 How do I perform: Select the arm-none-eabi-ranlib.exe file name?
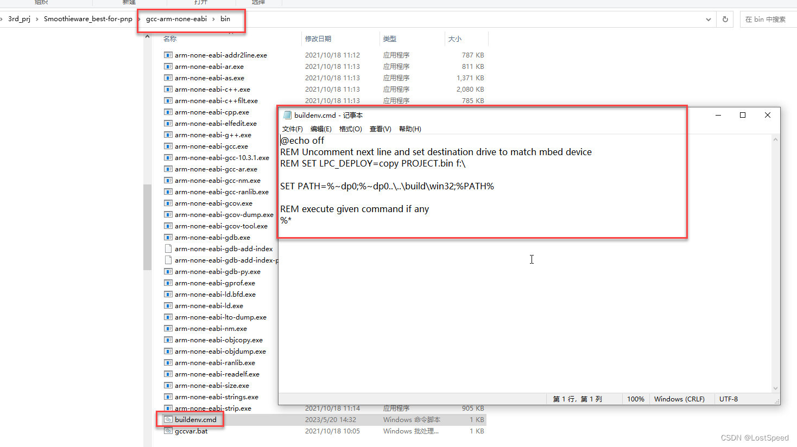tap(215, 362)
